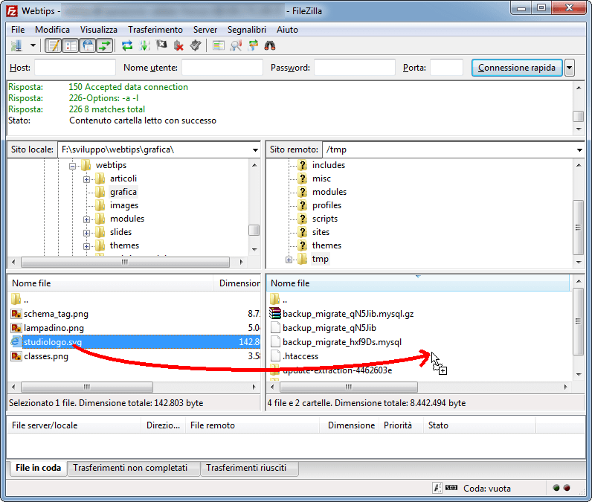
Task: Toggle message log display
Action: [53, 45]
